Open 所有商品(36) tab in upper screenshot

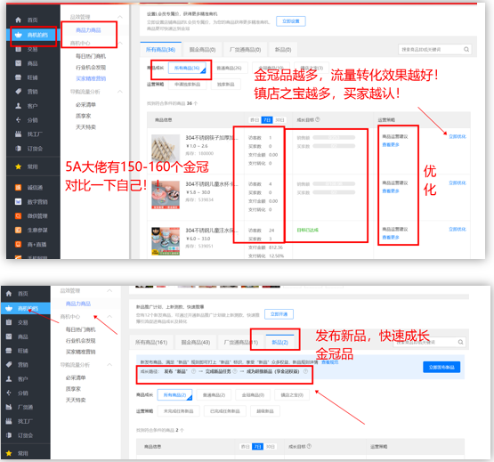(161, 50)
